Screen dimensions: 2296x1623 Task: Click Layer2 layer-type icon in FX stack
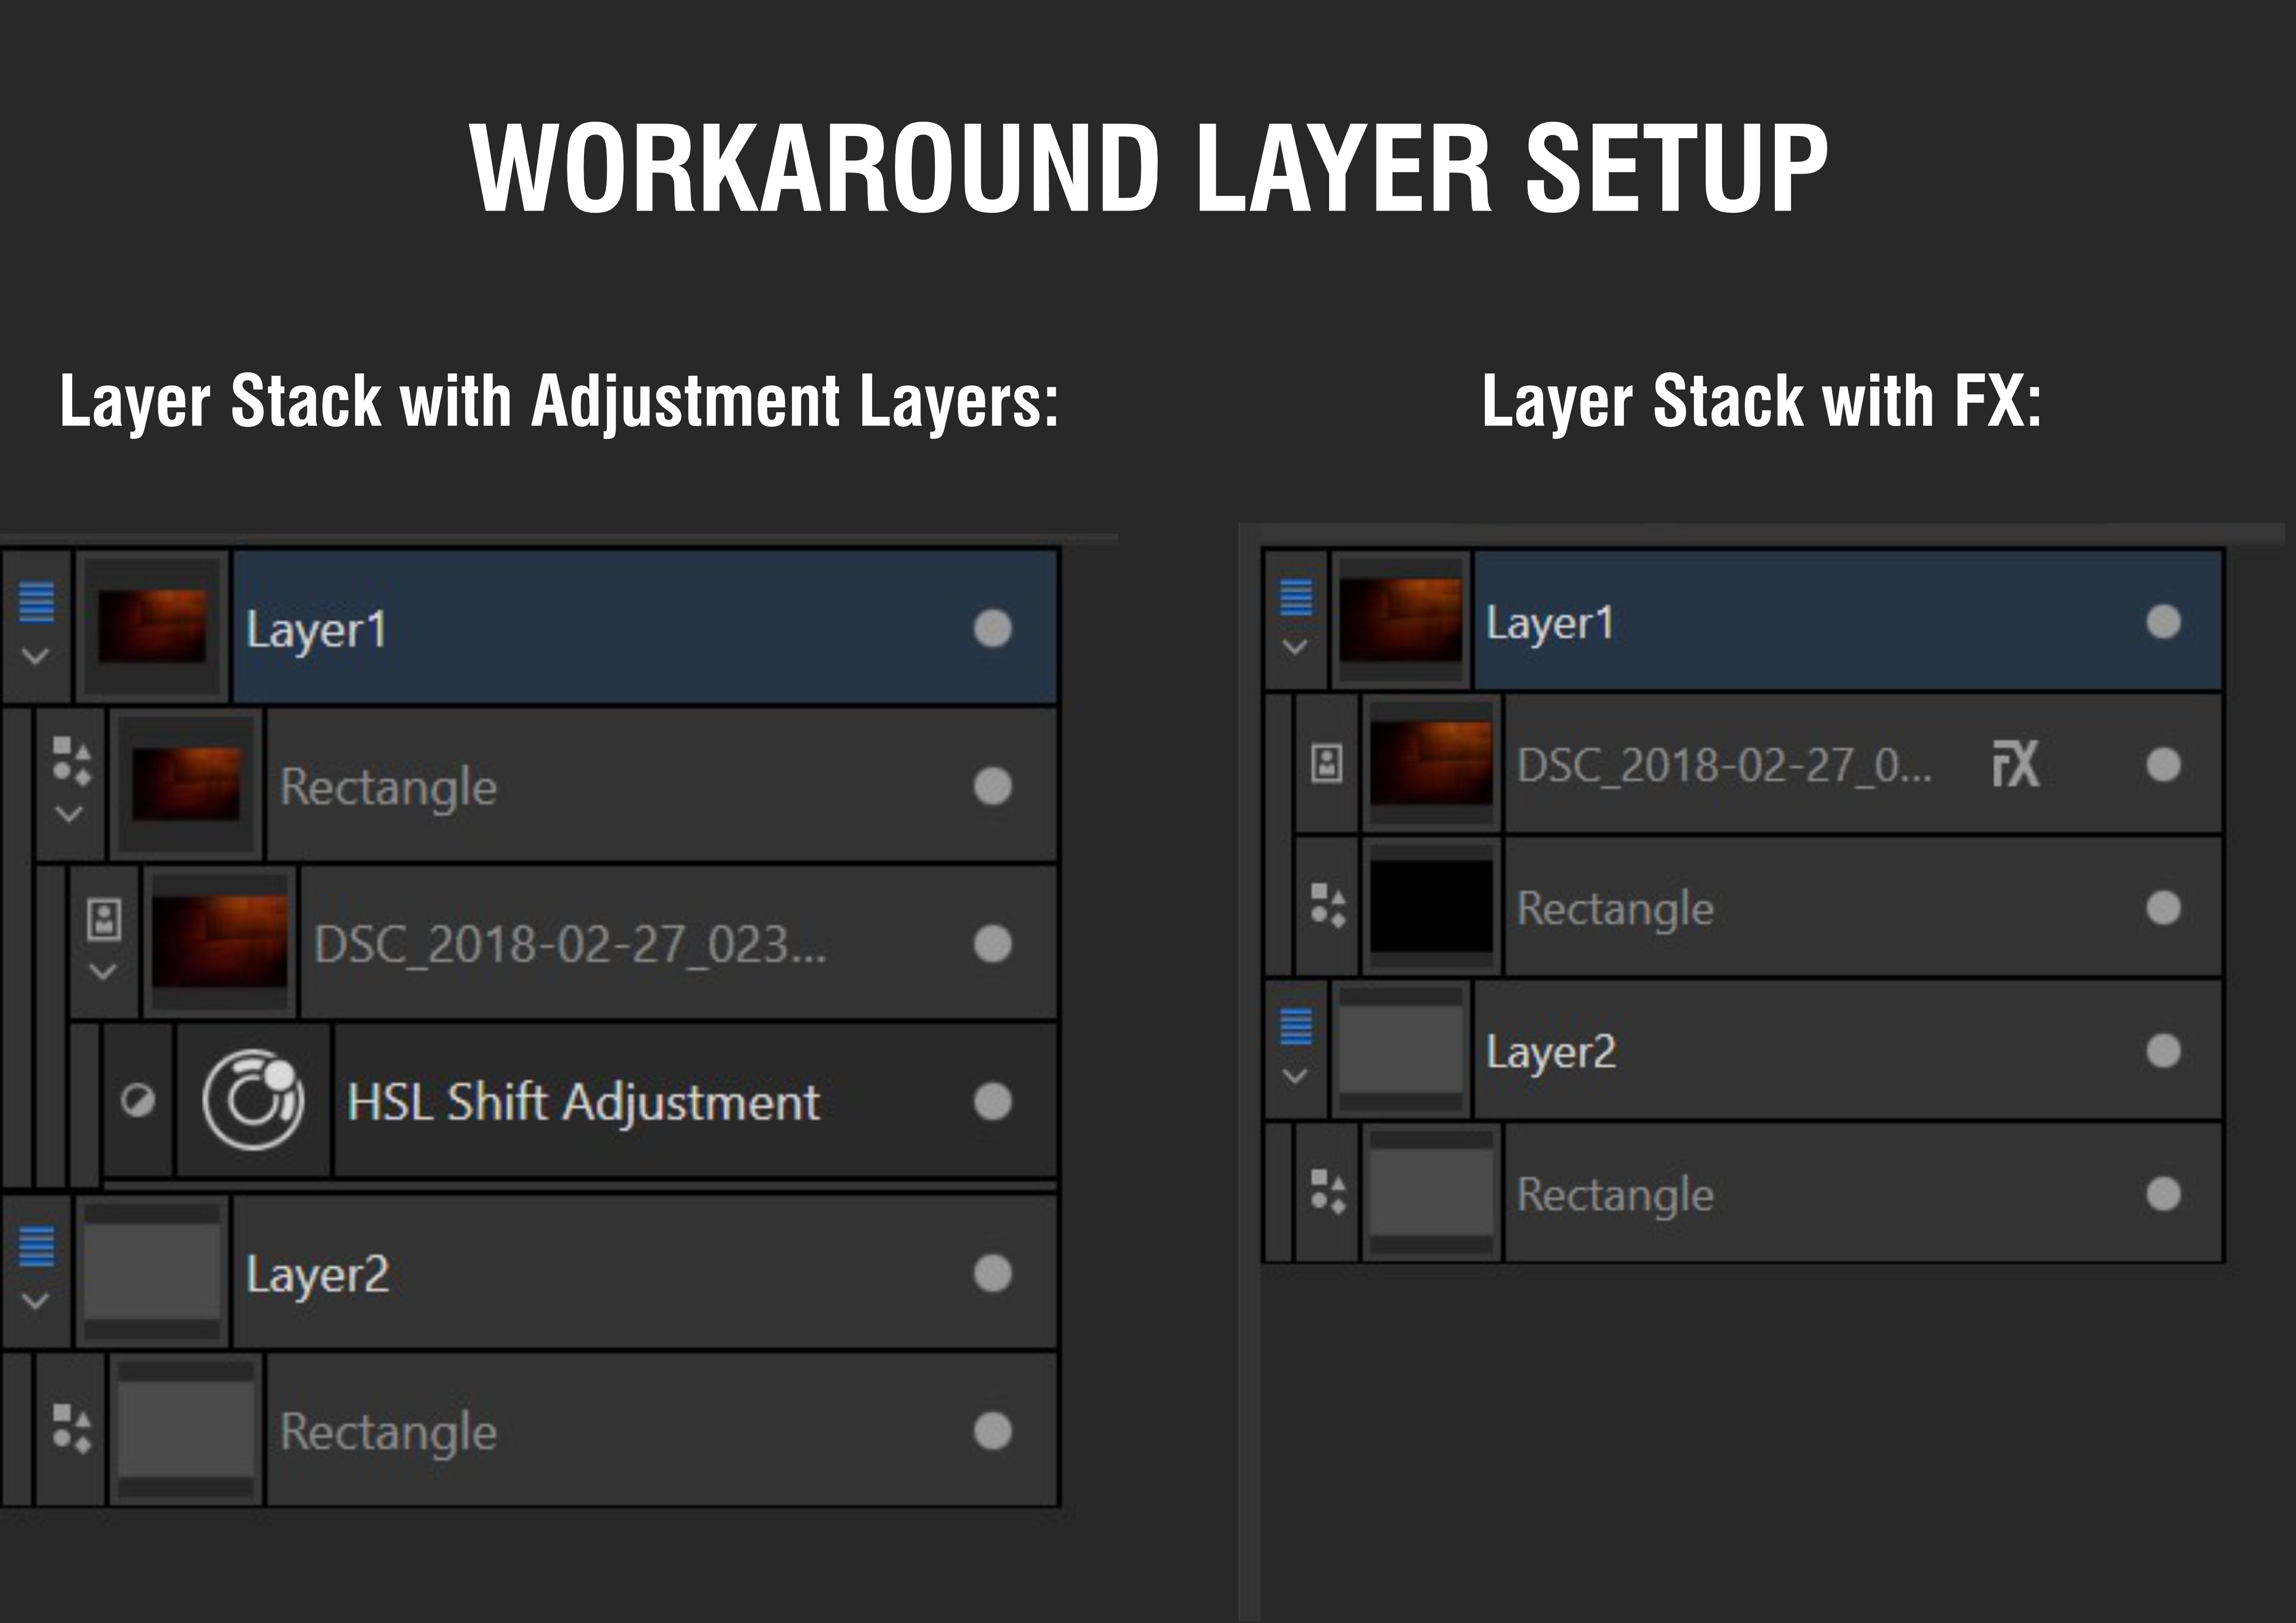click(1296, 1025)
